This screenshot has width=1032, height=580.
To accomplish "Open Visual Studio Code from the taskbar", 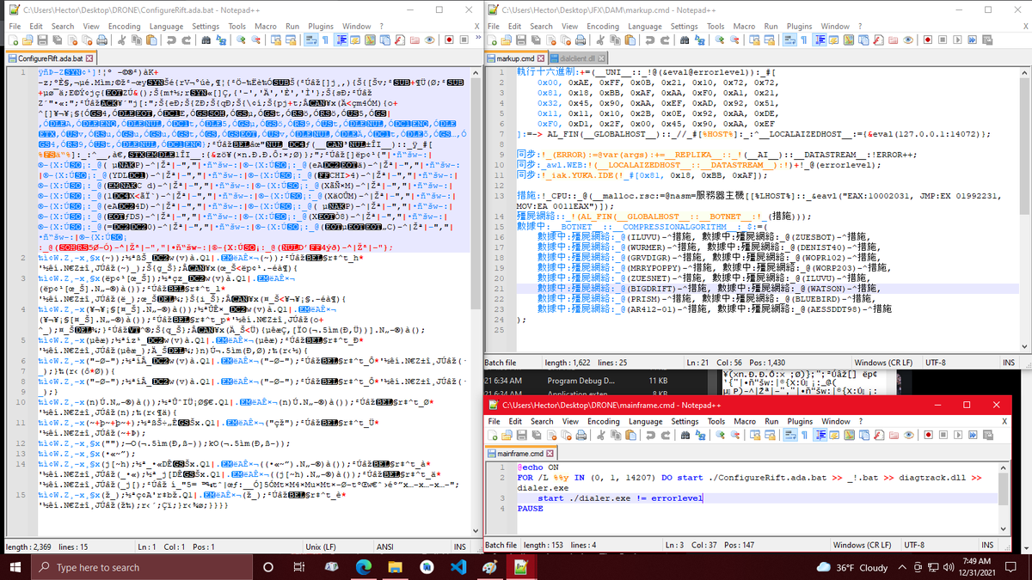I will [x=458, y=567].
